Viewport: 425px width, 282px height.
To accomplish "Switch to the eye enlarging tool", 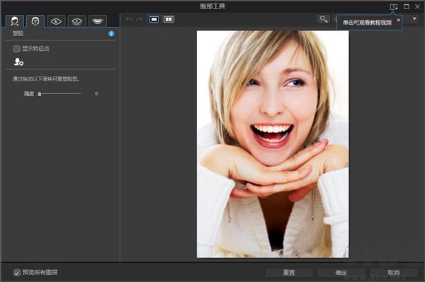I will (x=56, y=21).
